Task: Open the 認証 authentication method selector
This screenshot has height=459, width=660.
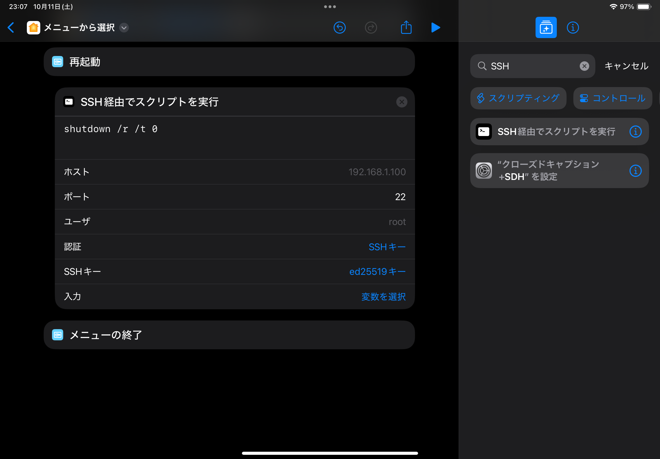Action: (387, 247)
